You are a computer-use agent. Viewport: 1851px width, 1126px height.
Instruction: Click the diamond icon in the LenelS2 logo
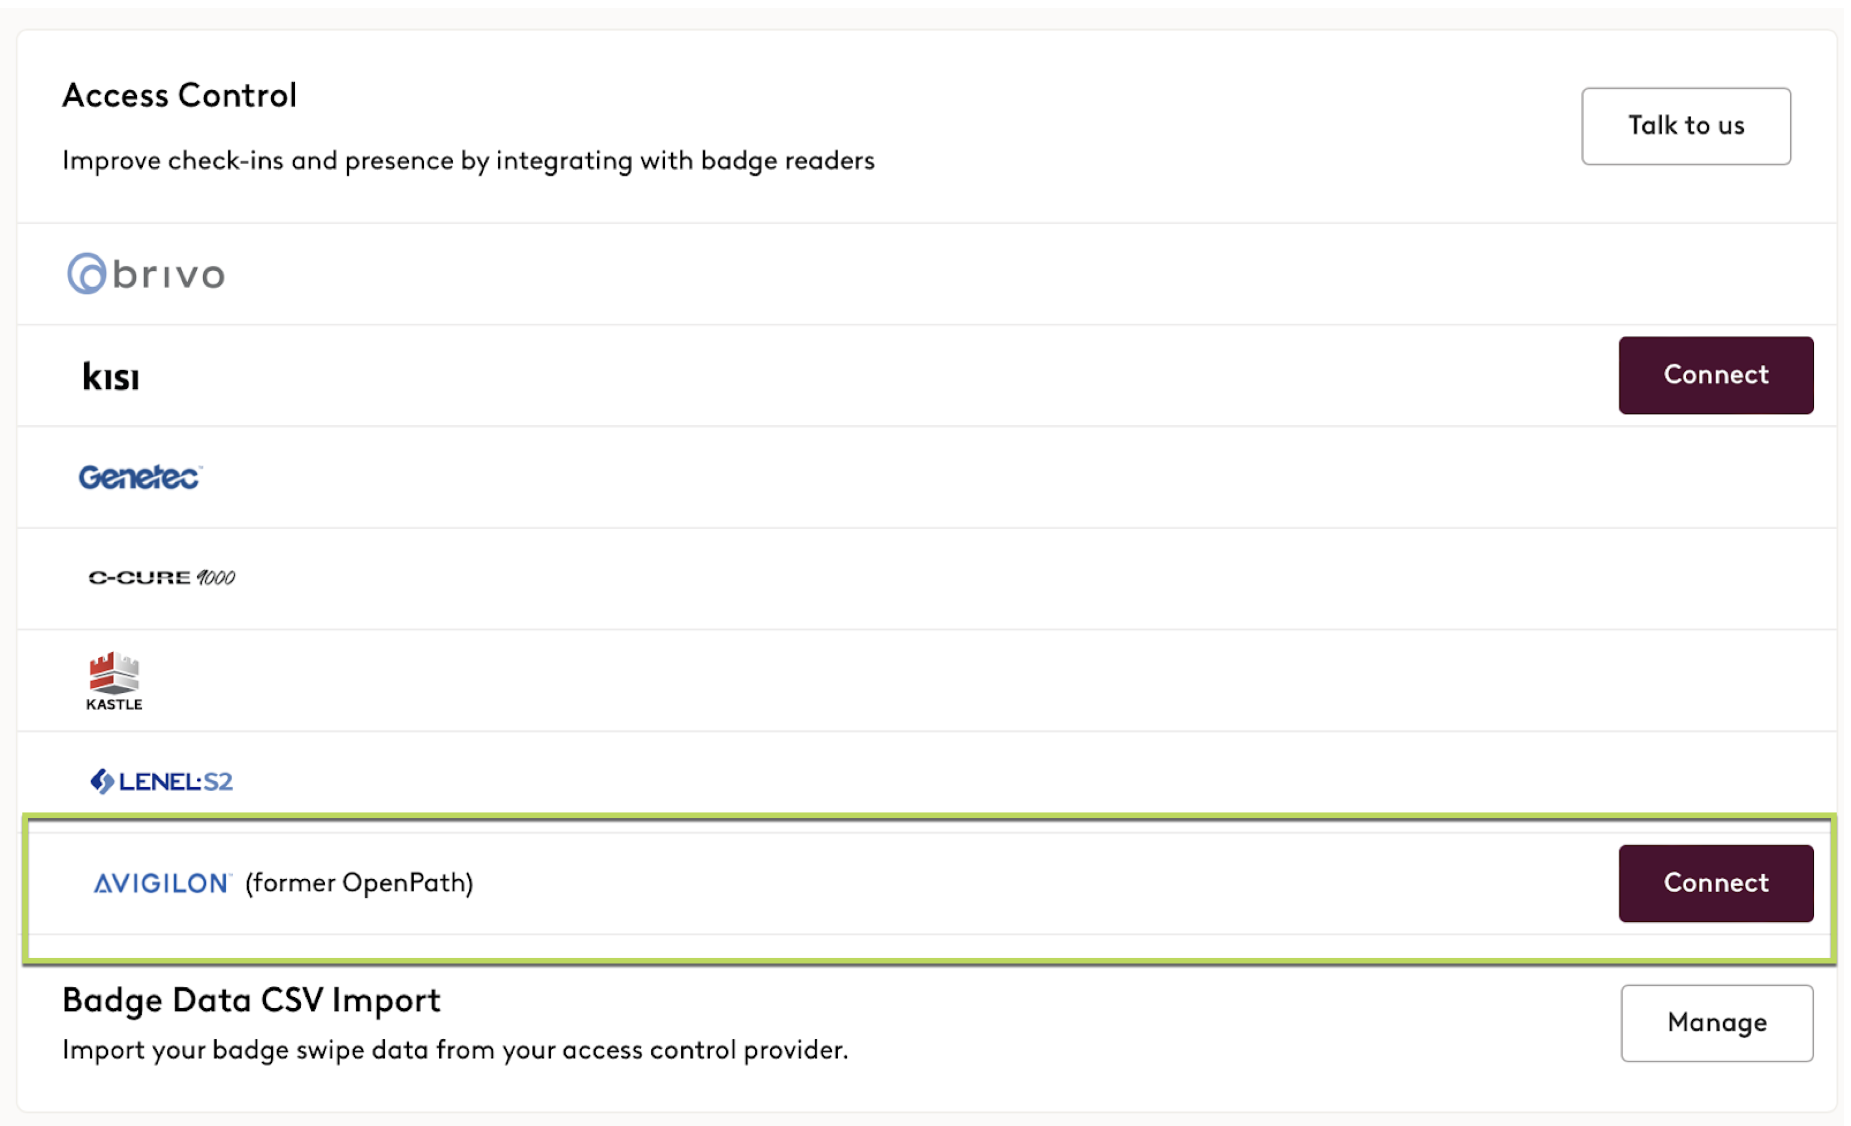coord(101,781)
